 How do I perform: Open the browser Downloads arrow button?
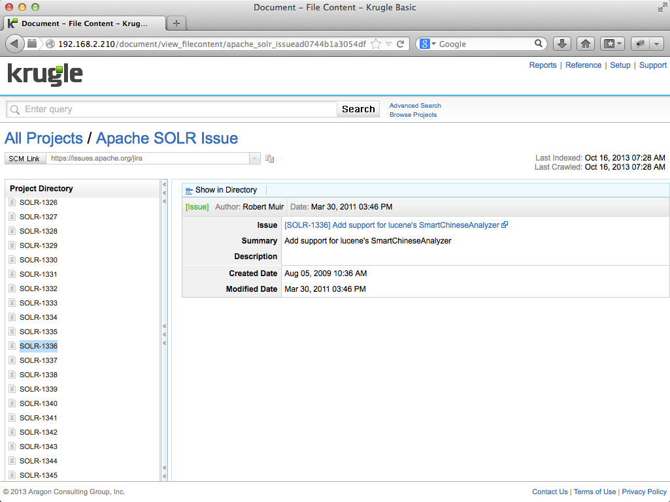click(562, 44)
